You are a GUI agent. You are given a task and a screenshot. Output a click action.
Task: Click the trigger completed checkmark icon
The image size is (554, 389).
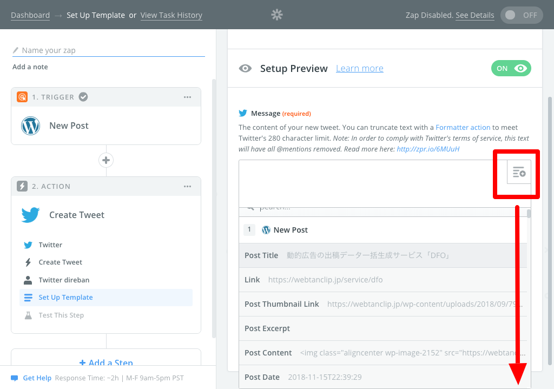(83, 97)
